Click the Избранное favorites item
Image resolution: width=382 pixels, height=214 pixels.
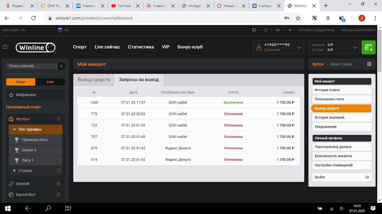[36, 95]
